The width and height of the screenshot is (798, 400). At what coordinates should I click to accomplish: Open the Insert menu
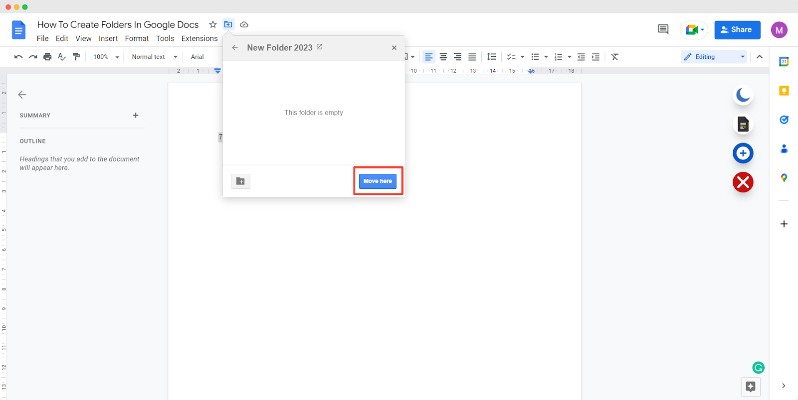coord(108,38)
